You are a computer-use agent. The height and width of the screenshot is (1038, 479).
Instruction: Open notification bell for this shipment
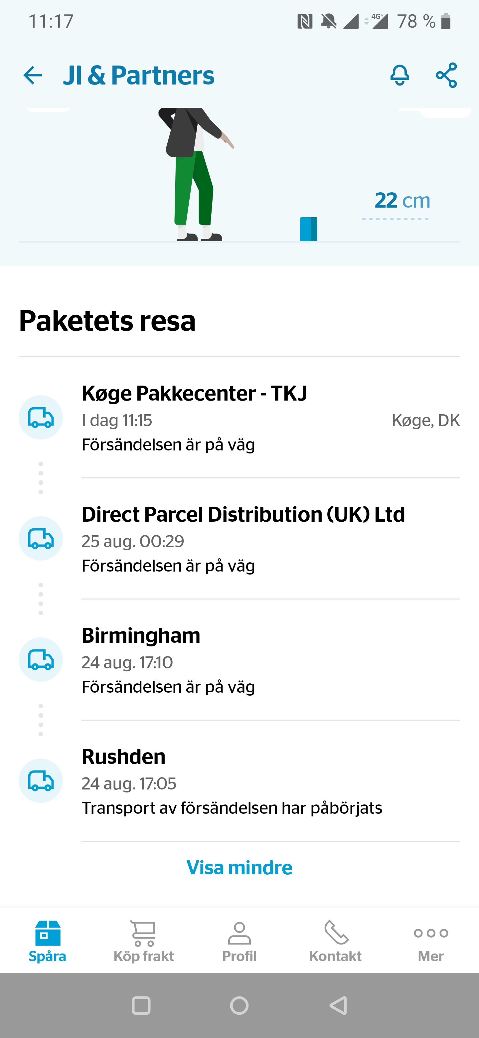point(399,75)
